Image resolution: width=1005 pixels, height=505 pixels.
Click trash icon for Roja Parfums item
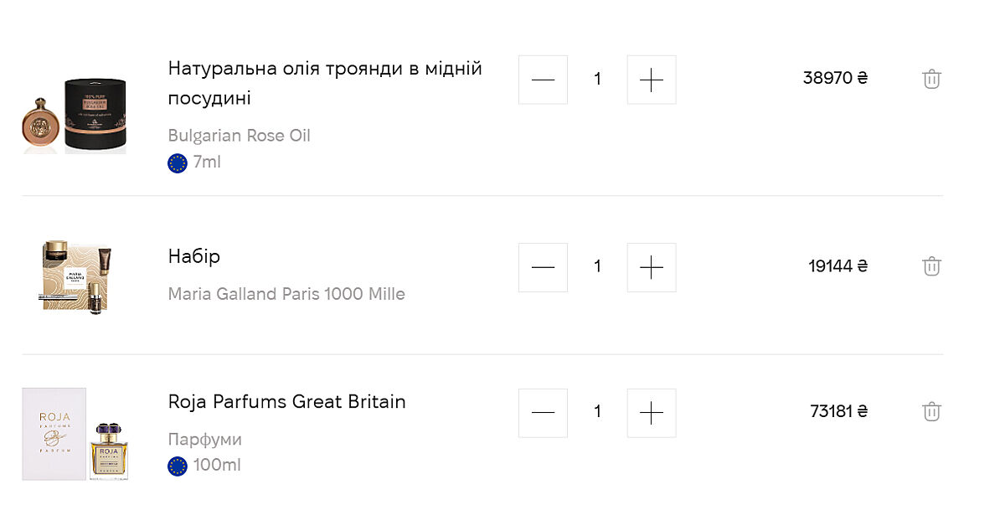coord(931,411)
